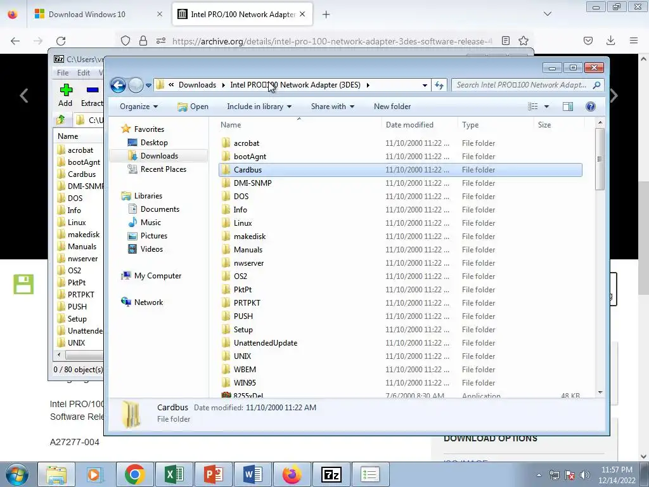Open Pictures library
Image resolution: width=649 pixels, height=487 pixels.
153,236
